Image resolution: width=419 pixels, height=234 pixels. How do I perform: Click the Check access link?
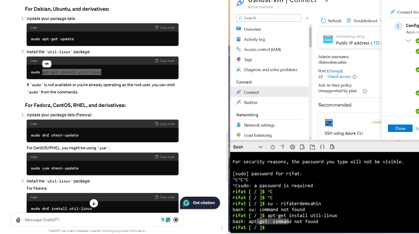(x=339, y=77)
